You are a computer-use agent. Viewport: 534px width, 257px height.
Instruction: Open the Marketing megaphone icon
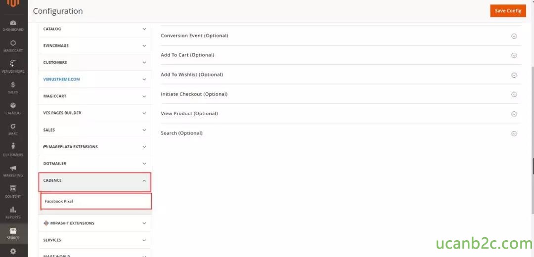pos(13,168)
